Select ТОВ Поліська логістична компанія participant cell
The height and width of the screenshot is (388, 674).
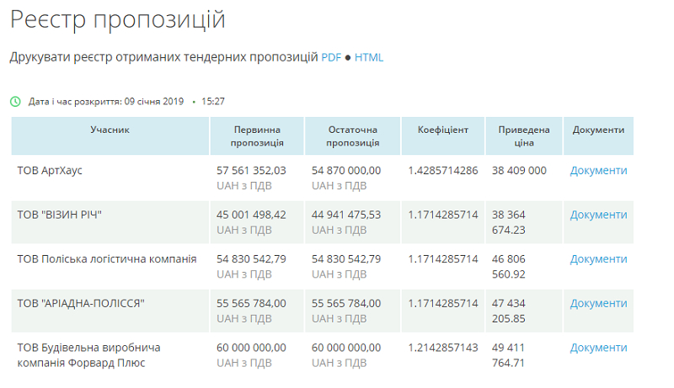pos(107,258)
